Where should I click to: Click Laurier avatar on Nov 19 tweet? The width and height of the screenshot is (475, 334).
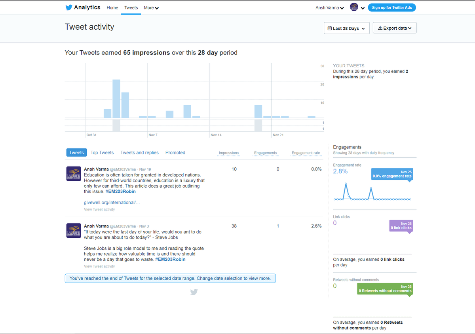73,174
